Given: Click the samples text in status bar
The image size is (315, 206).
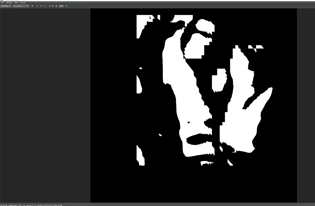Looking at the screenshot, I should pos(44,205).
